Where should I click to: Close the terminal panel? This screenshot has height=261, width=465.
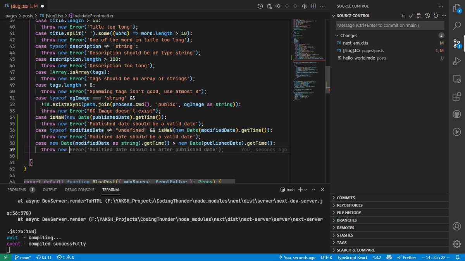[322, 189]
